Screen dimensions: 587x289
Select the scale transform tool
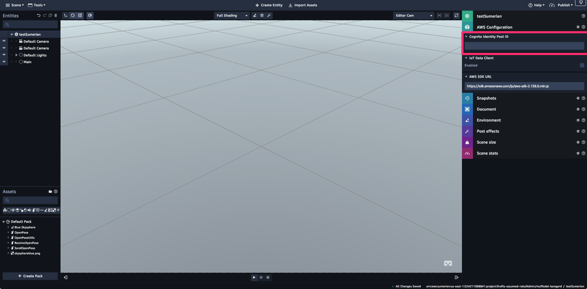[x=80, y=15]
